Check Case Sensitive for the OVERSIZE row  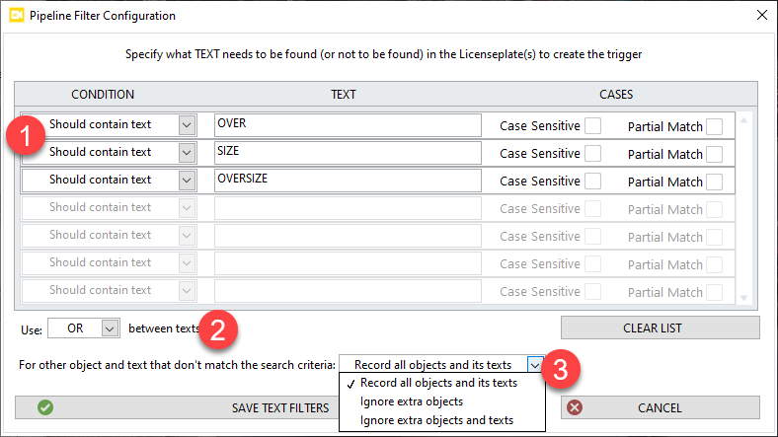(x=592, y=181)
